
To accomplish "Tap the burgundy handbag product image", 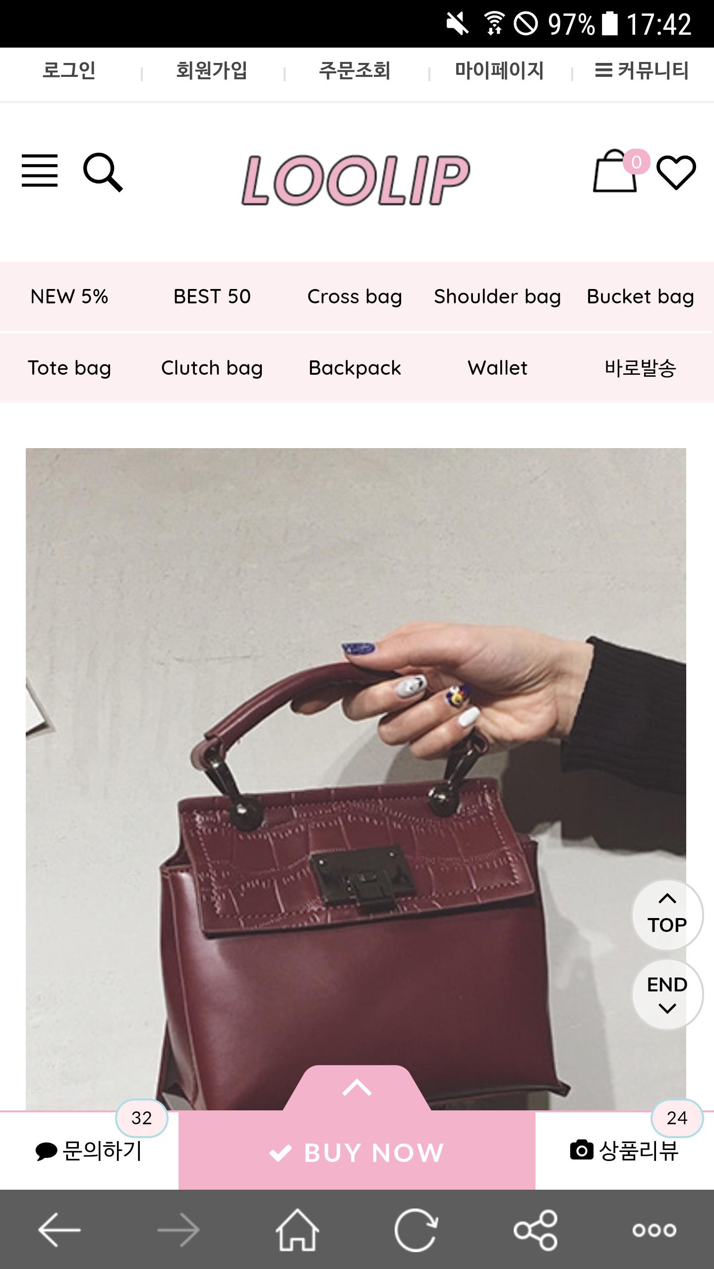I will coord(356,778).
